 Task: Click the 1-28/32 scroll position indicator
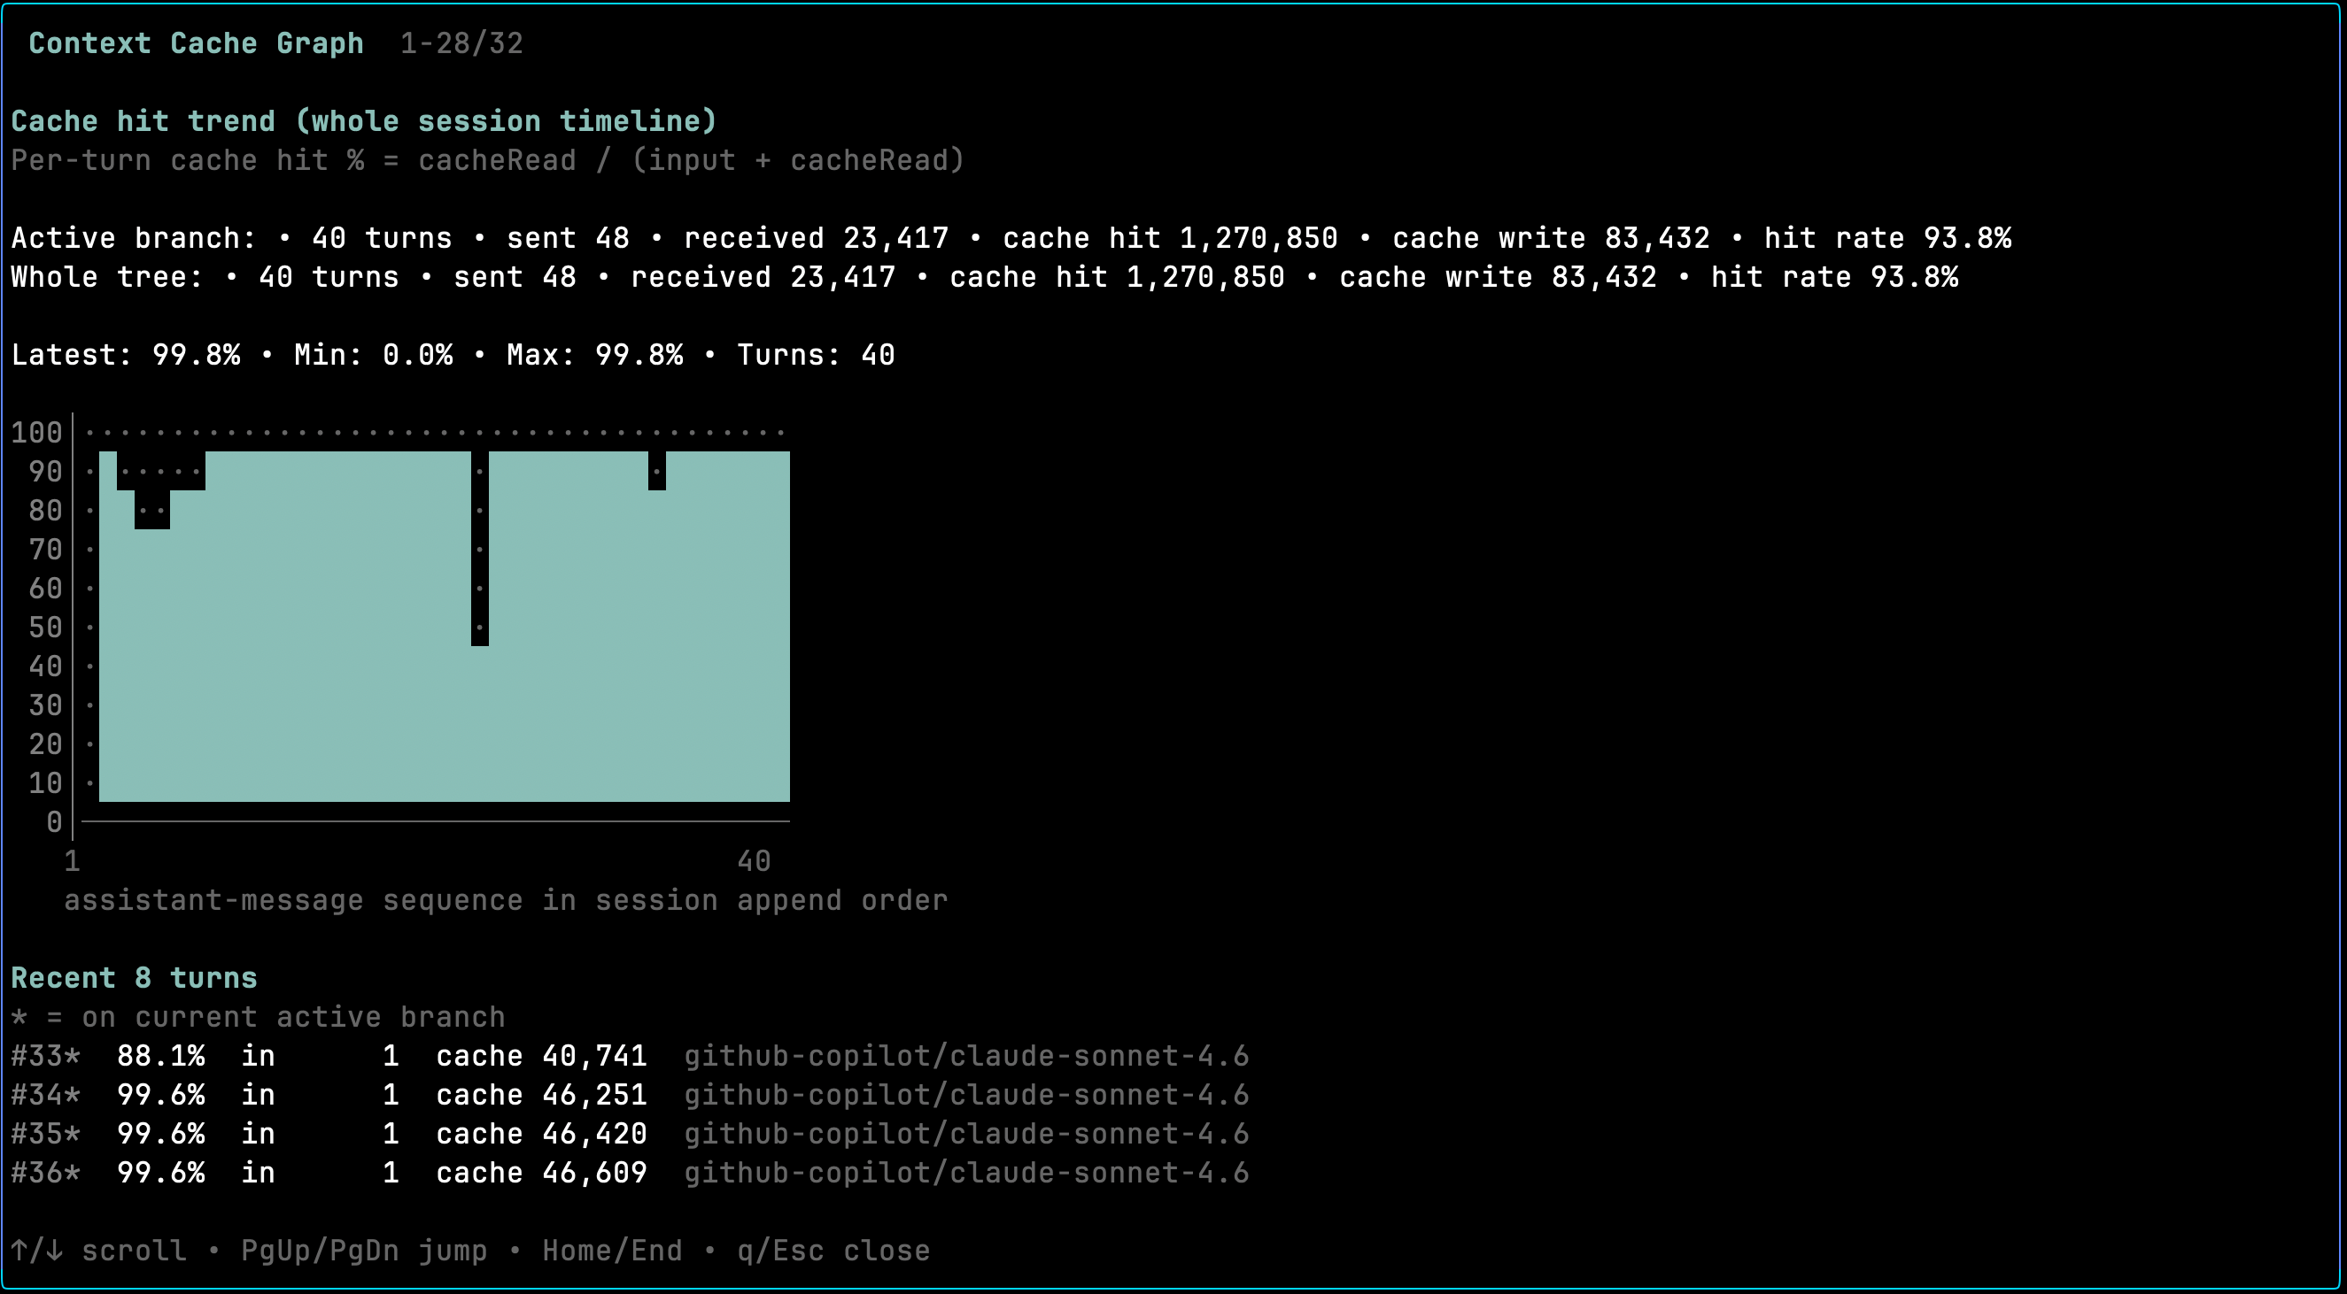(x=462, y=42)
